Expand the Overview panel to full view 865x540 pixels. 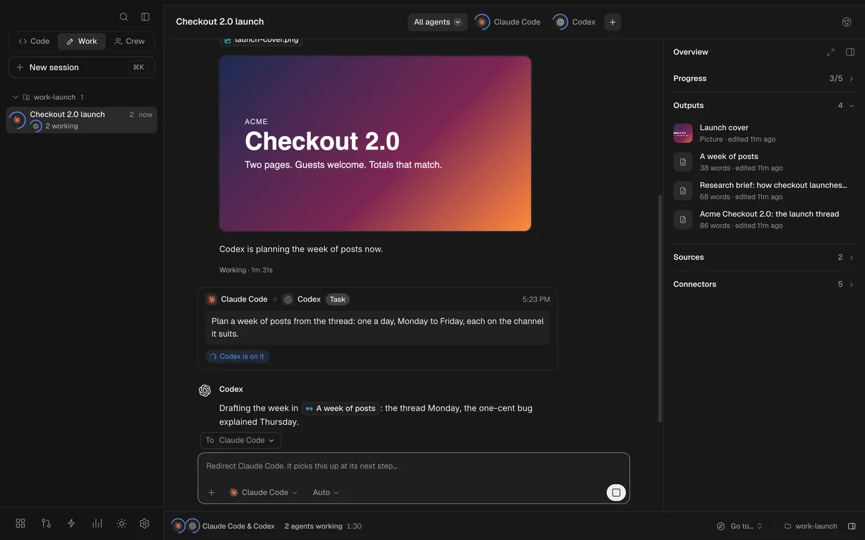pos(831,52)
